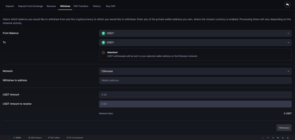Open the Buy CHP tab
Screen dimensions: 295x140
pyautogui.click(x=111, y=6)
